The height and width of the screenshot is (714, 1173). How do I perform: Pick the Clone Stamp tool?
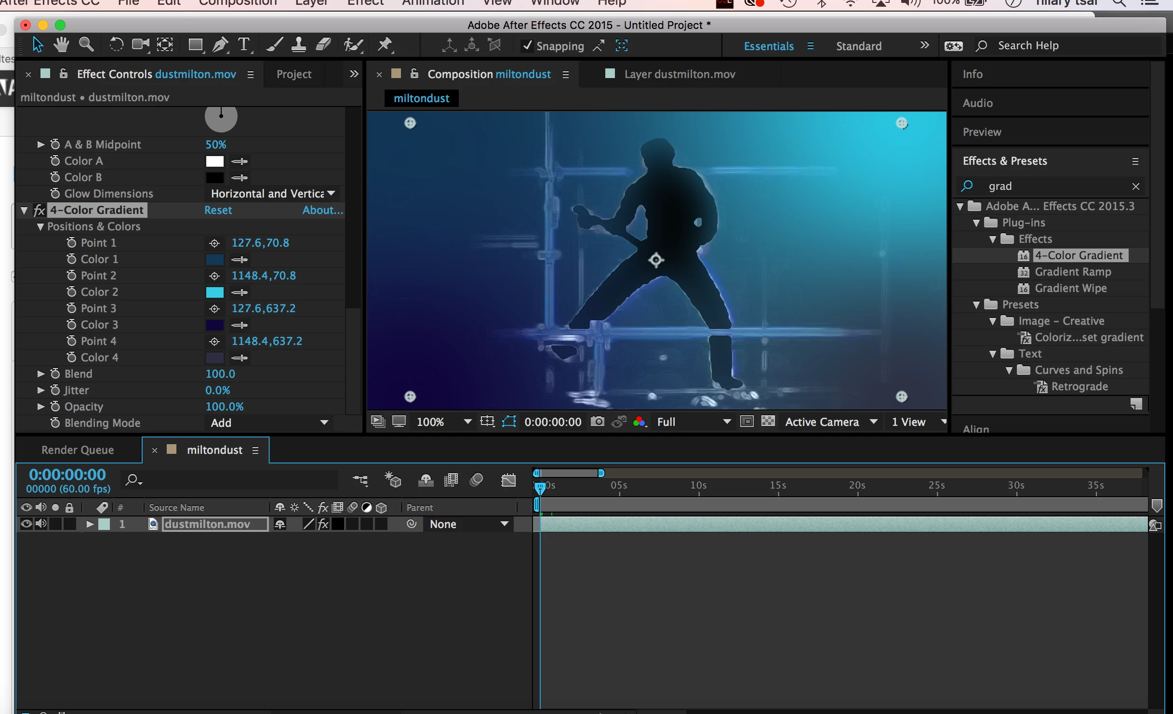pos(299,45)
